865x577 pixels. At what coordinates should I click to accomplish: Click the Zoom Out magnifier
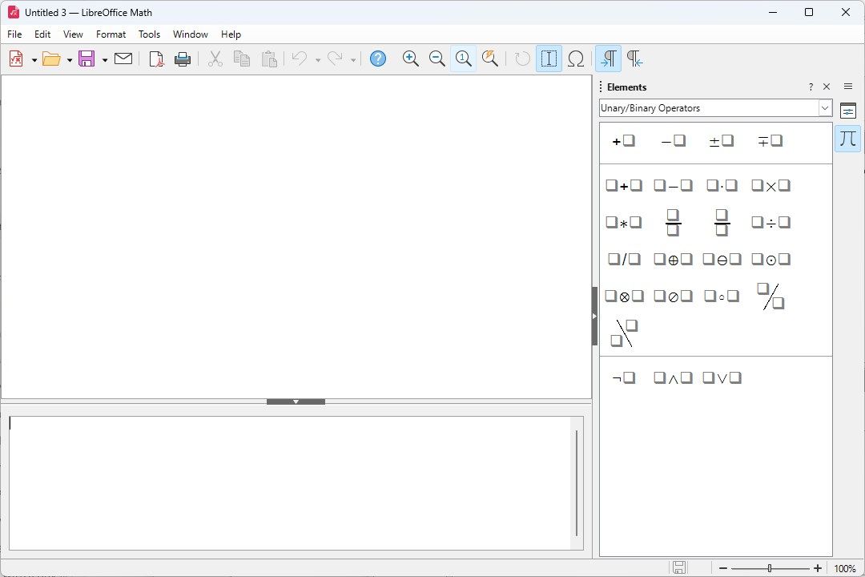(x=437, y=59)
